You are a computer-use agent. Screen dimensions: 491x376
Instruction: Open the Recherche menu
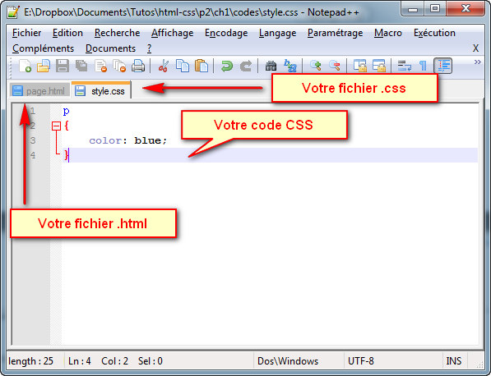tap(117, 33)
